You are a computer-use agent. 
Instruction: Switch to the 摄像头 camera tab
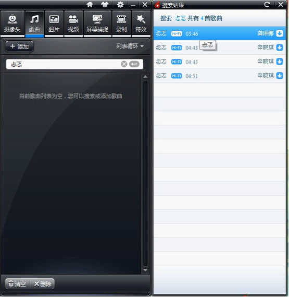click(12, 23)
